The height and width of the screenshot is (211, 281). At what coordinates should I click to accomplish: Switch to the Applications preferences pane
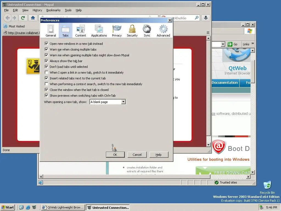tap(99, 31)
